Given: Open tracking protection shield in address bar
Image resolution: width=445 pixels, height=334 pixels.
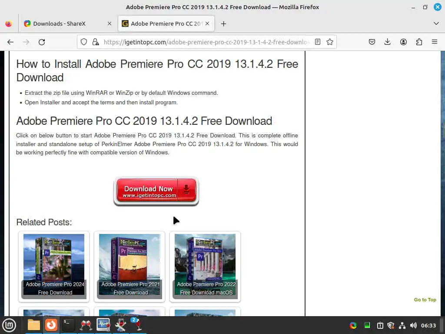Looking at the screenshot, I should tap(84, 42).
